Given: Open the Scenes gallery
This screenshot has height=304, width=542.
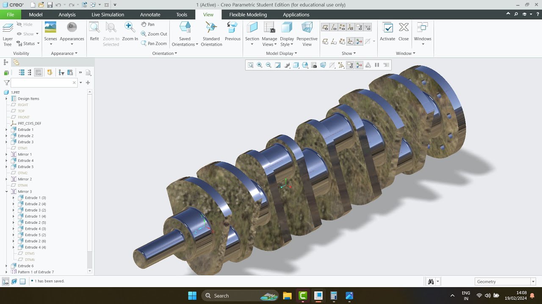Looking at the screenshot, I should pyautogui.click(x=50, y=33).
